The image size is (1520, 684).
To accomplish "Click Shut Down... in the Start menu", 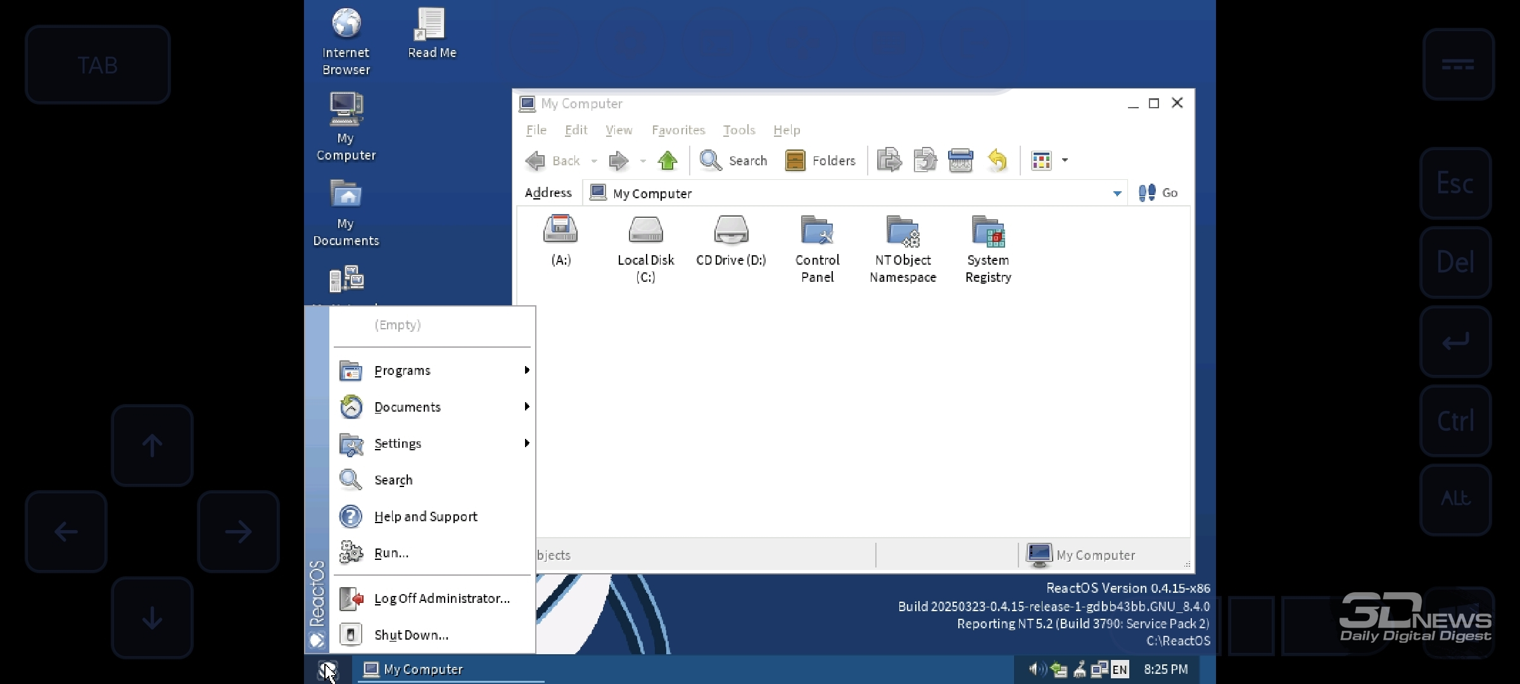I will pos(411,635).
